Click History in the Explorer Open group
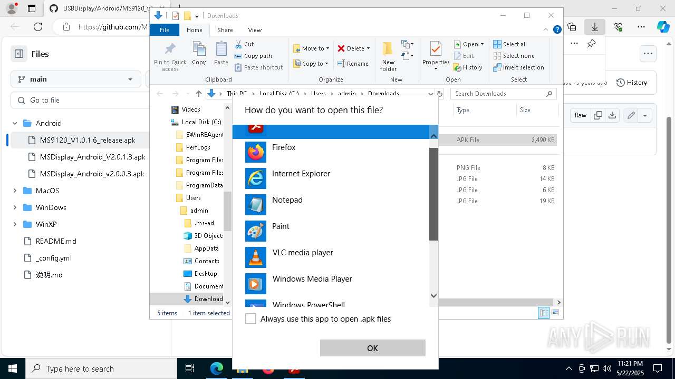Image resolution: width=675 pixels, height=379 pixels. point(468,67)
